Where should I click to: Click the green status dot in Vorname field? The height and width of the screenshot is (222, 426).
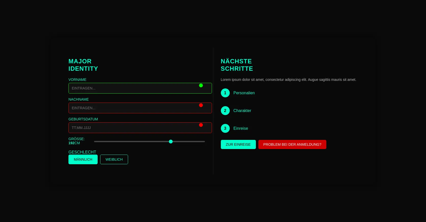coord(201,85)
